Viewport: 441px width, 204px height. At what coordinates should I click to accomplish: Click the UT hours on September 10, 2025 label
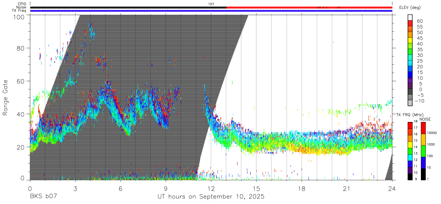click(211, 197)
